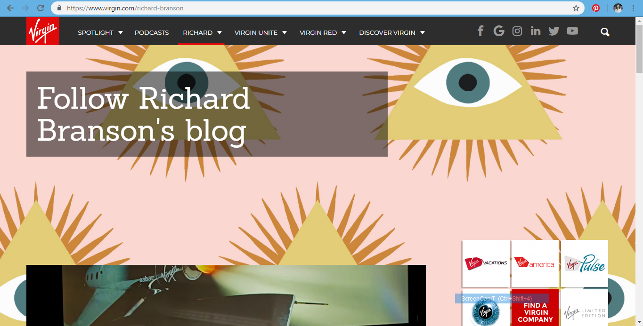Open Virgin's Facebook page icon
Viewport: 643px width, 326px height.
[480, 32]
